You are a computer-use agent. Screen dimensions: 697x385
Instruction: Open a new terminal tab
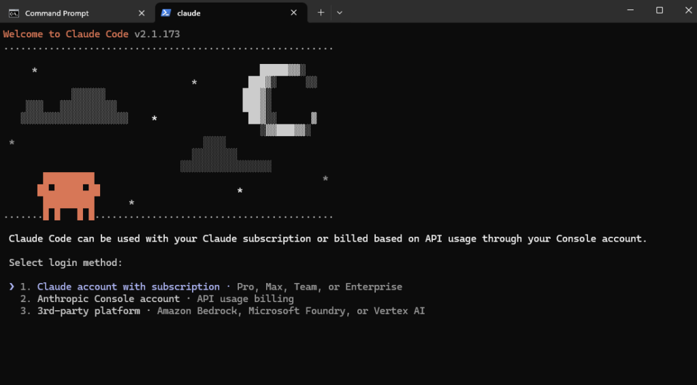click(x=321, y=13)
